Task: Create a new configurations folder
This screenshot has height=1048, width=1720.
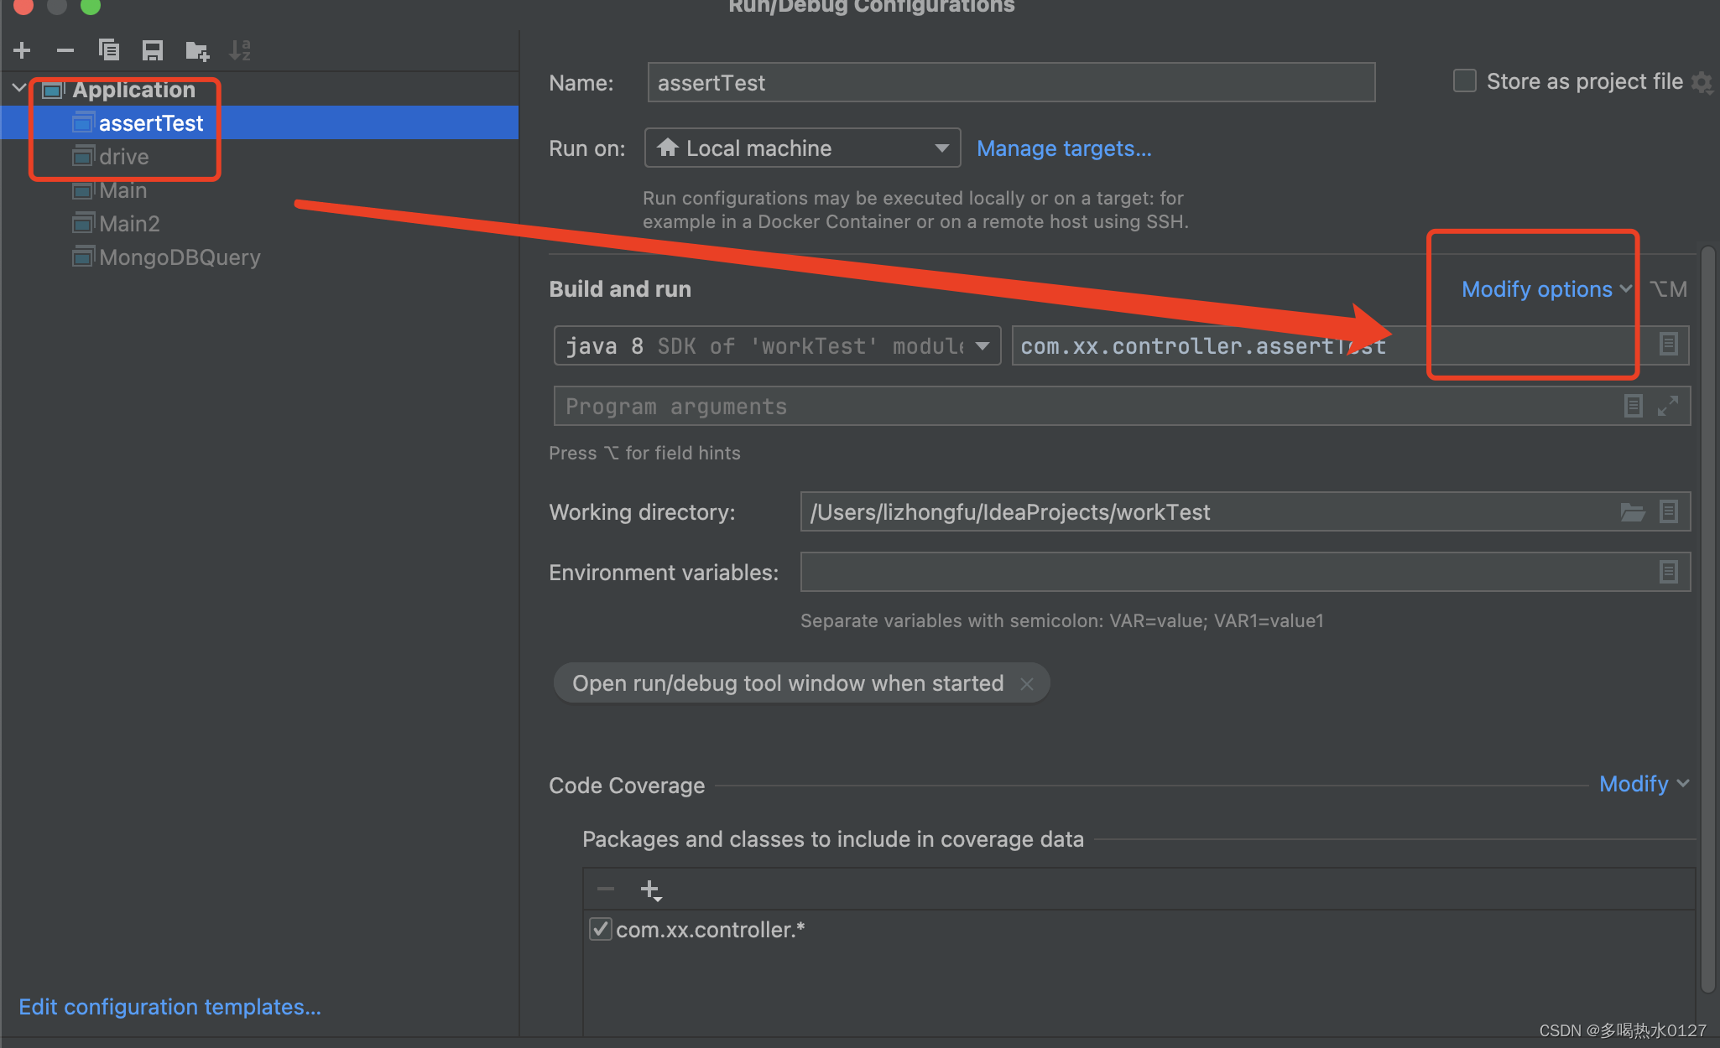Action: coord(196,49)
